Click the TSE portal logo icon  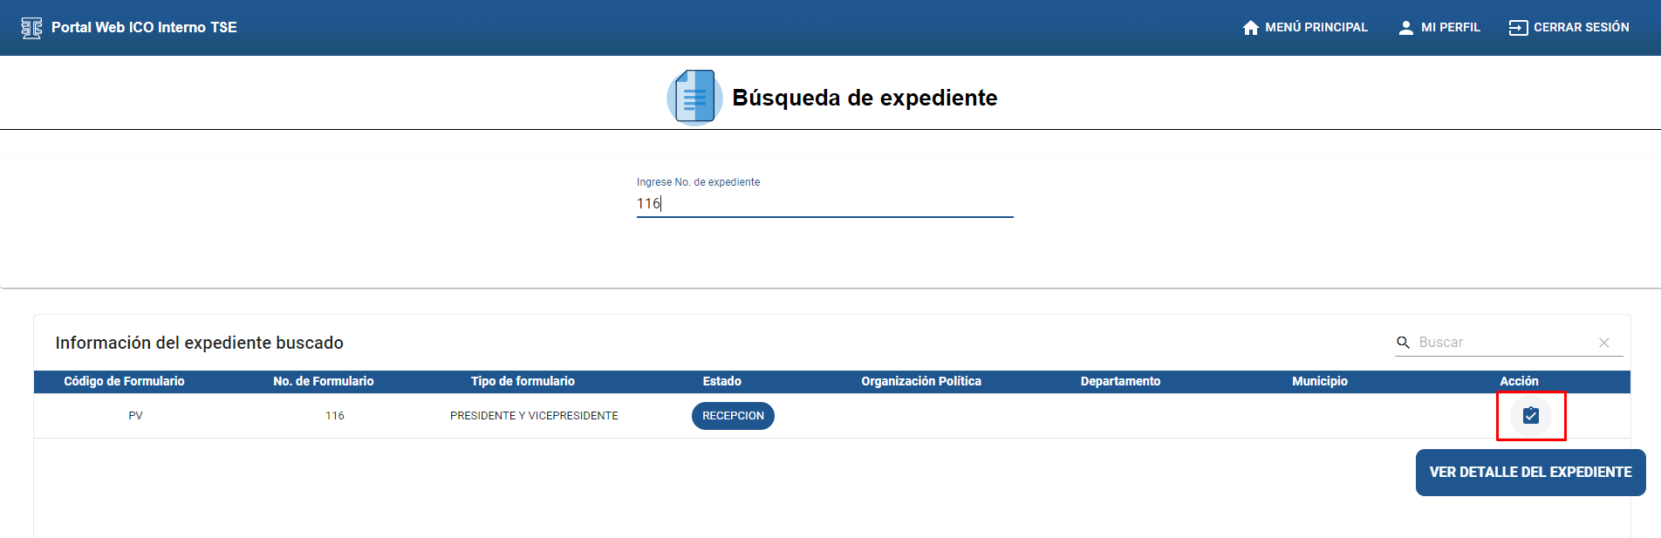(x=31, y=28)
